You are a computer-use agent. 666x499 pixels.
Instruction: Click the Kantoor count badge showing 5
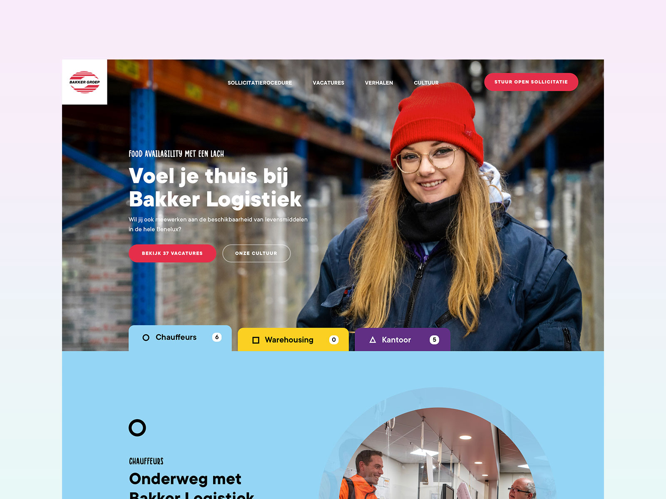pyautogui.click(x=434, y=340)
